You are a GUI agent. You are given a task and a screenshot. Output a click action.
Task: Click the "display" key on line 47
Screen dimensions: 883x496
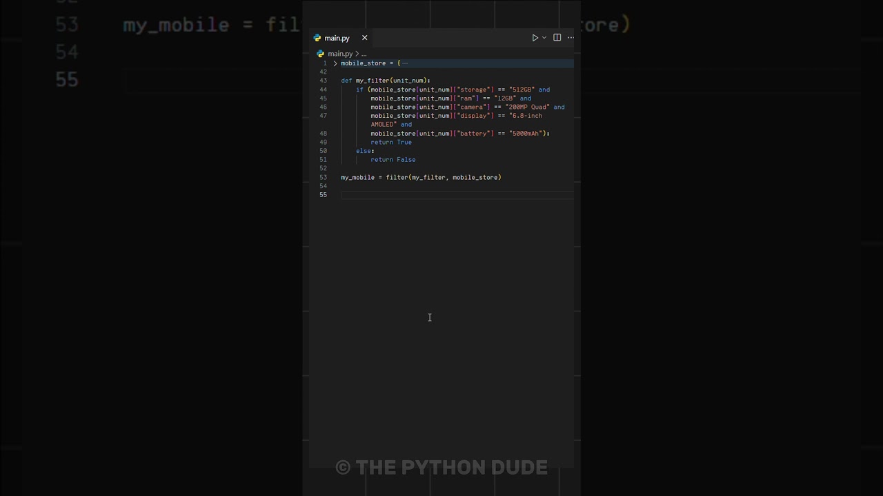475,116
